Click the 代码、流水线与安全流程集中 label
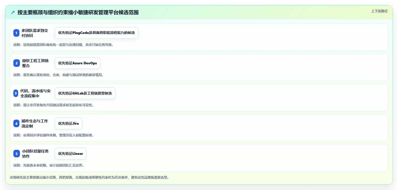The width and height of the screenshot is (398, 190). pos(36,93)
